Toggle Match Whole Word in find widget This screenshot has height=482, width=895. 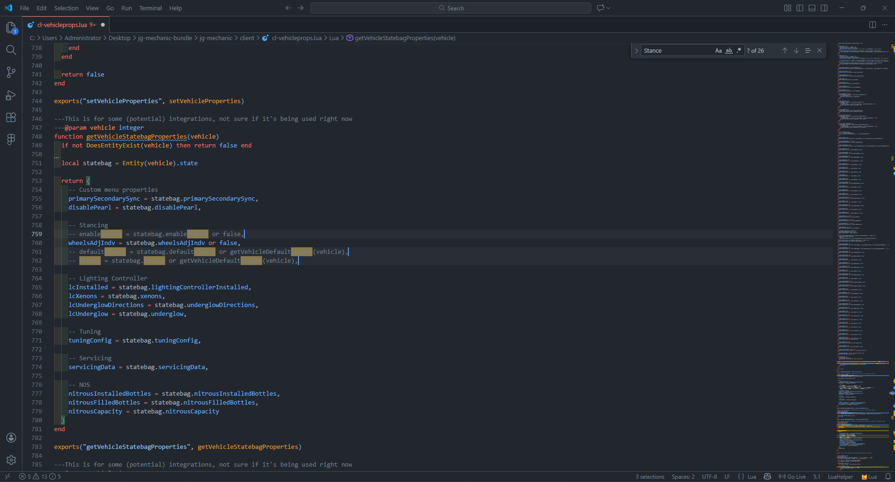pos(728,50)
